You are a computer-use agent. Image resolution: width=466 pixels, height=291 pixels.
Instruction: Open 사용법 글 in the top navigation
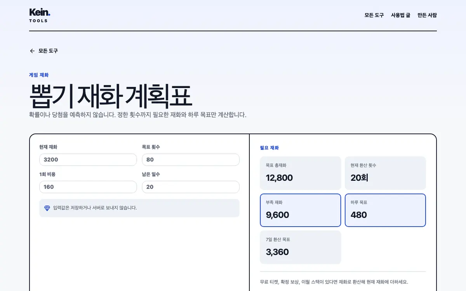400,15
